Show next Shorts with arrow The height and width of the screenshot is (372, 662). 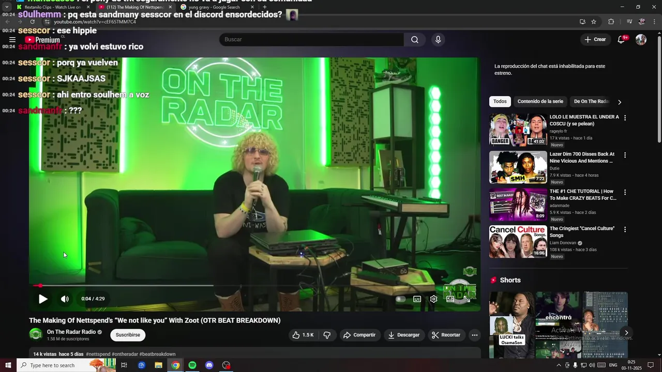(x=626, y=333)
